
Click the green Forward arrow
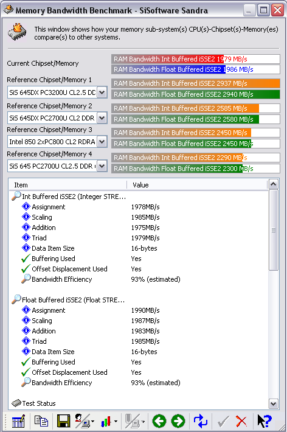tap(178, 421)
